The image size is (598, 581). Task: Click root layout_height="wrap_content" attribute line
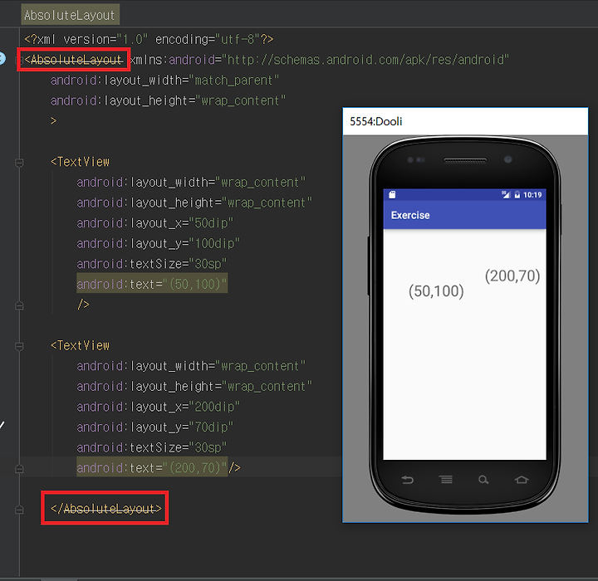coord(168,100)
